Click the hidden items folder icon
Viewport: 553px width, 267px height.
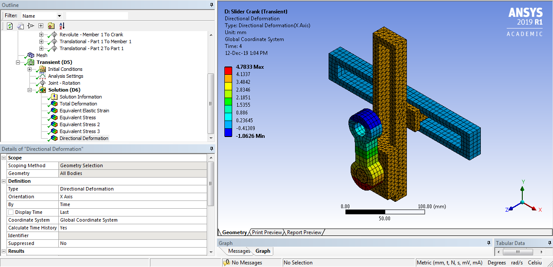51,26
